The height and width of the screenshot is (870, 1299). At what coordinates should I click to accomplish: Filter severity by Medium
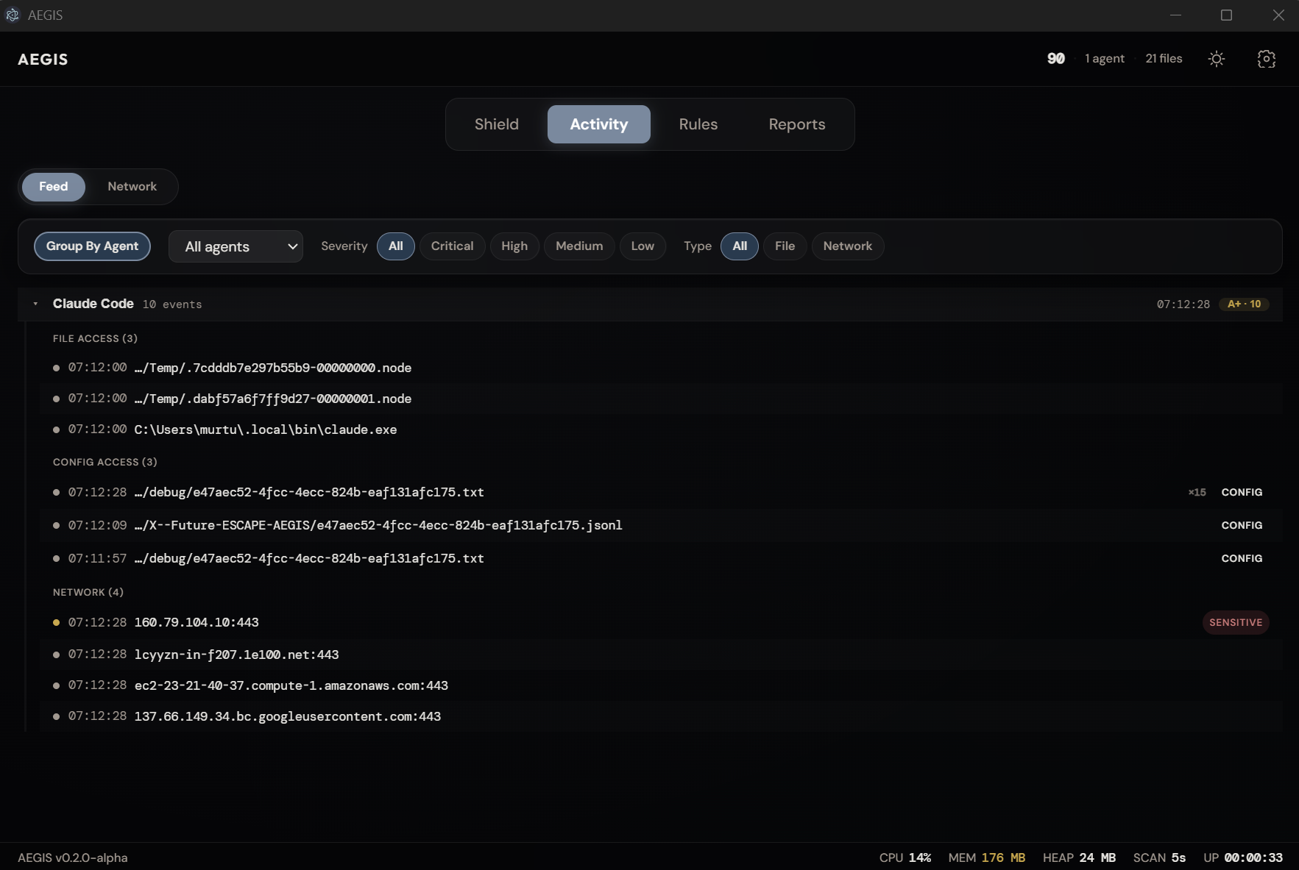point(579,246)
